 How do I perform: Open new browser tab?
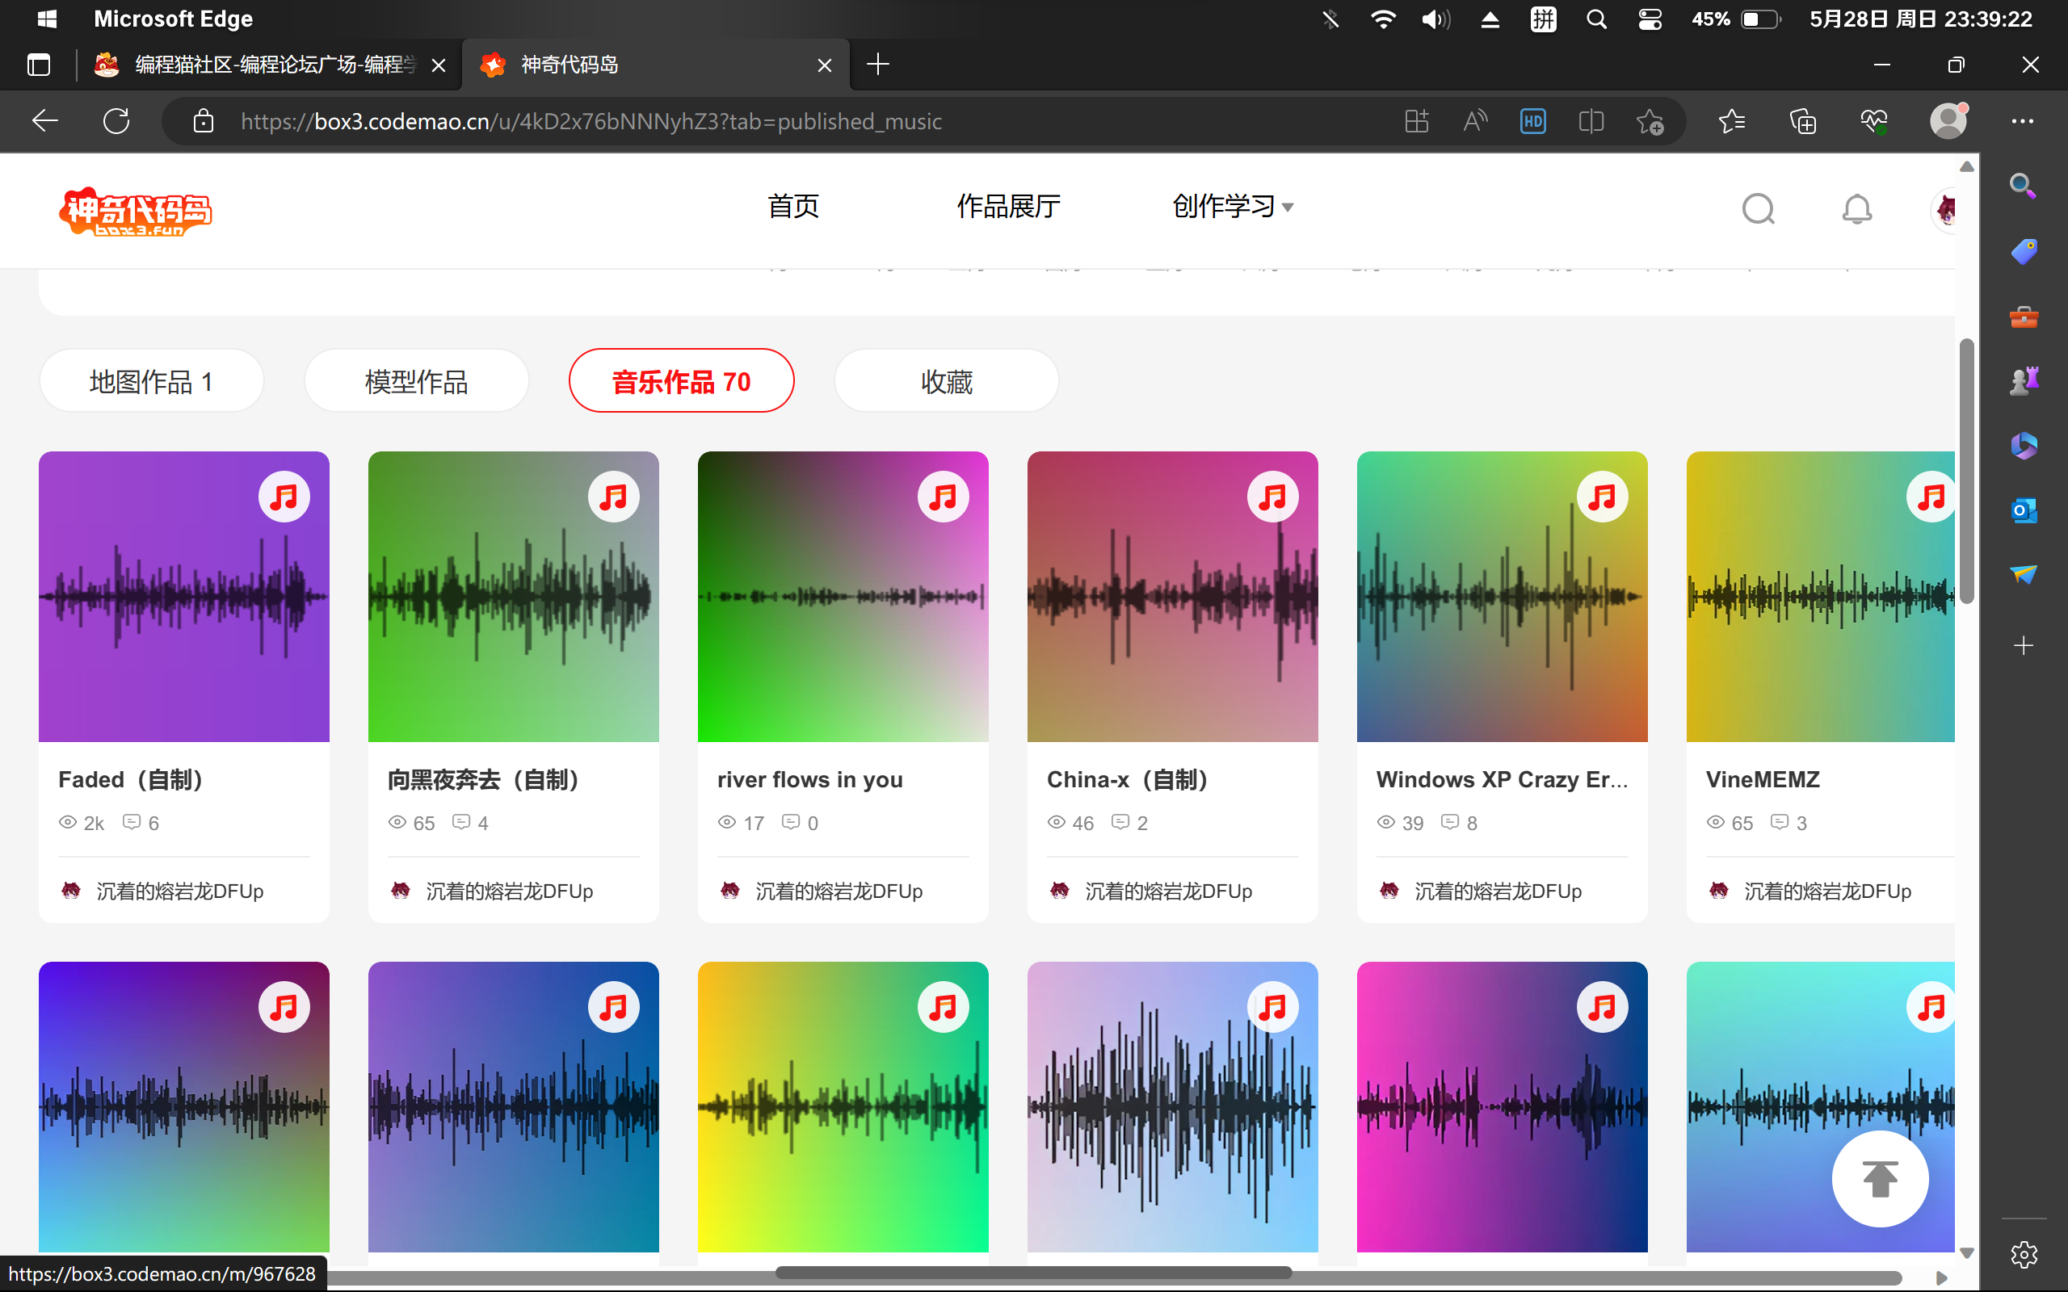point(877,65)
